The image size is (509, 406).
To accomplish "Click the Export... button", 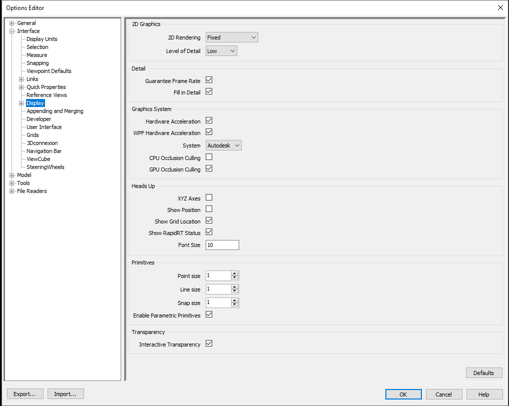I will [x=25, y=393].
